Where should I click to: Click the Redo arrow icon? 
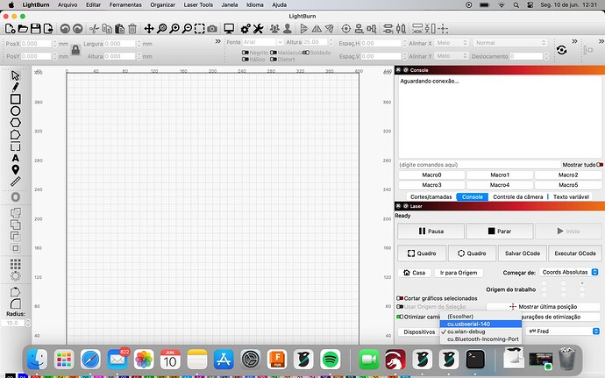pyautogui.click(x=77, y=29)
